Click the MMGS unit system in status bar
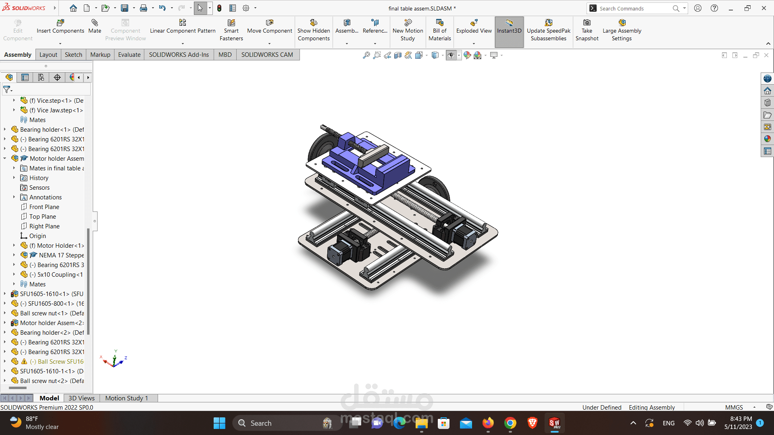 (734, 407)
